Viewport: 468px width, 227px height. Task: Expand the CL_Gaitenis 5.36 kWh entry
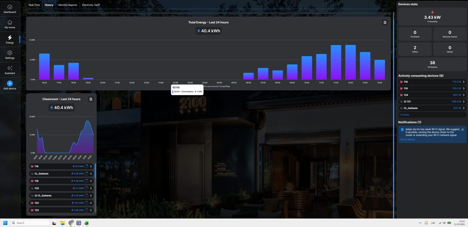(91, 174)
